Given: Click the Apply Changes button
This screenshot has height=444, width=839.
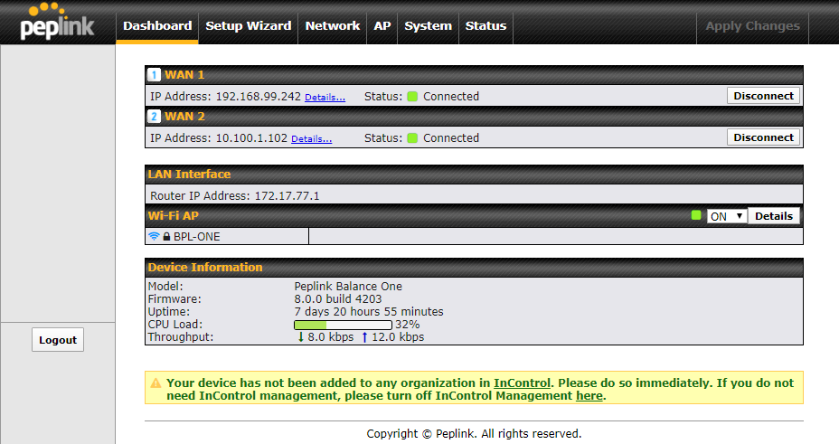Looking at the screenshot, I should [752, 25].
